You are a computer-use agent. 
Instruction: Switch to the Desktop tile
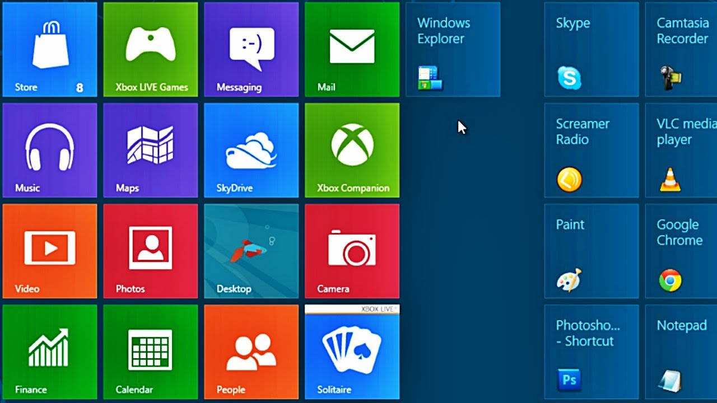point(251,251)
